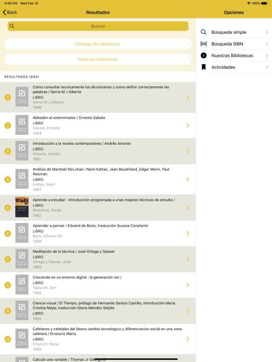Open result 'Análisis de Marshall McLuhan'

tap(98, 180)
